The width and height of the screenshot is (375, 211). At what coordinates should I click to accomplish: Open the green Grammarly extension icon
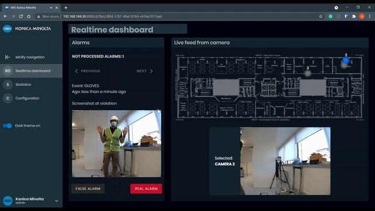pos(330,16)
